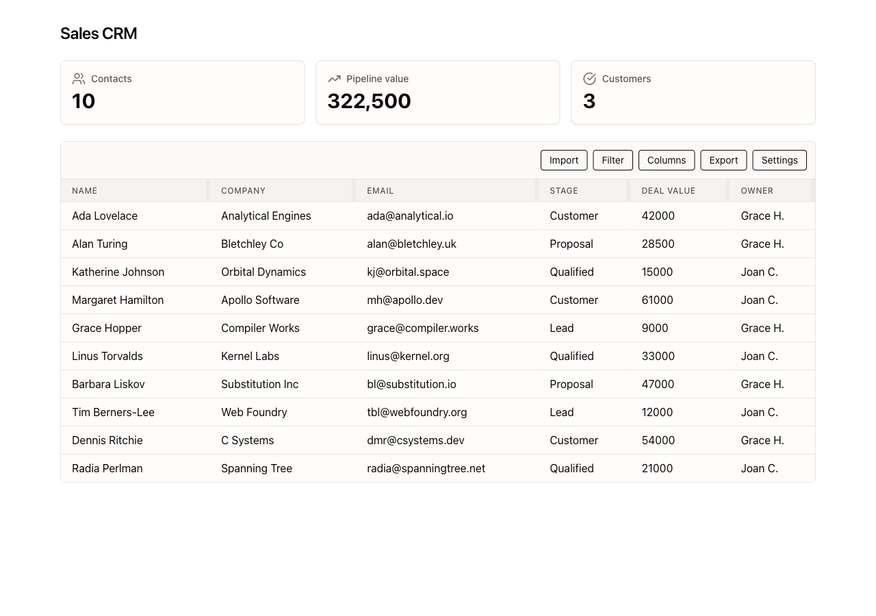Select the Grace Hopper name cell
Image resolution: width=876 pixels, height=616 pixels.
136,328
